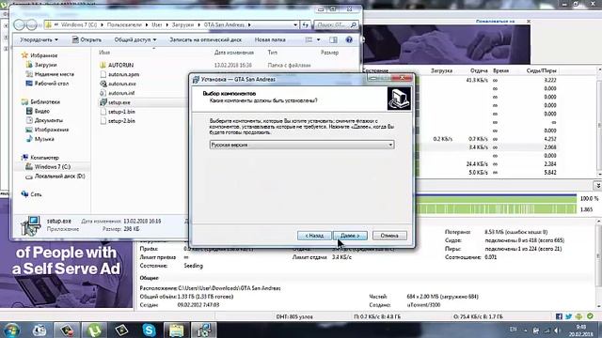
Task: Open the Windows Start button
Action: [x=11, y=330]
